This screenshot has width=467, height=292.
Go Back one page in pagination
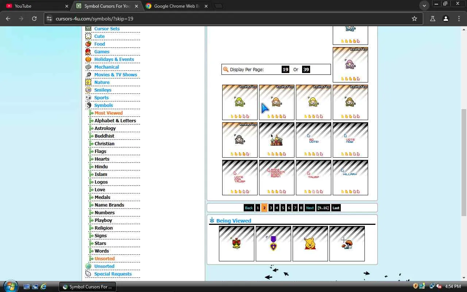click(249, 208)
